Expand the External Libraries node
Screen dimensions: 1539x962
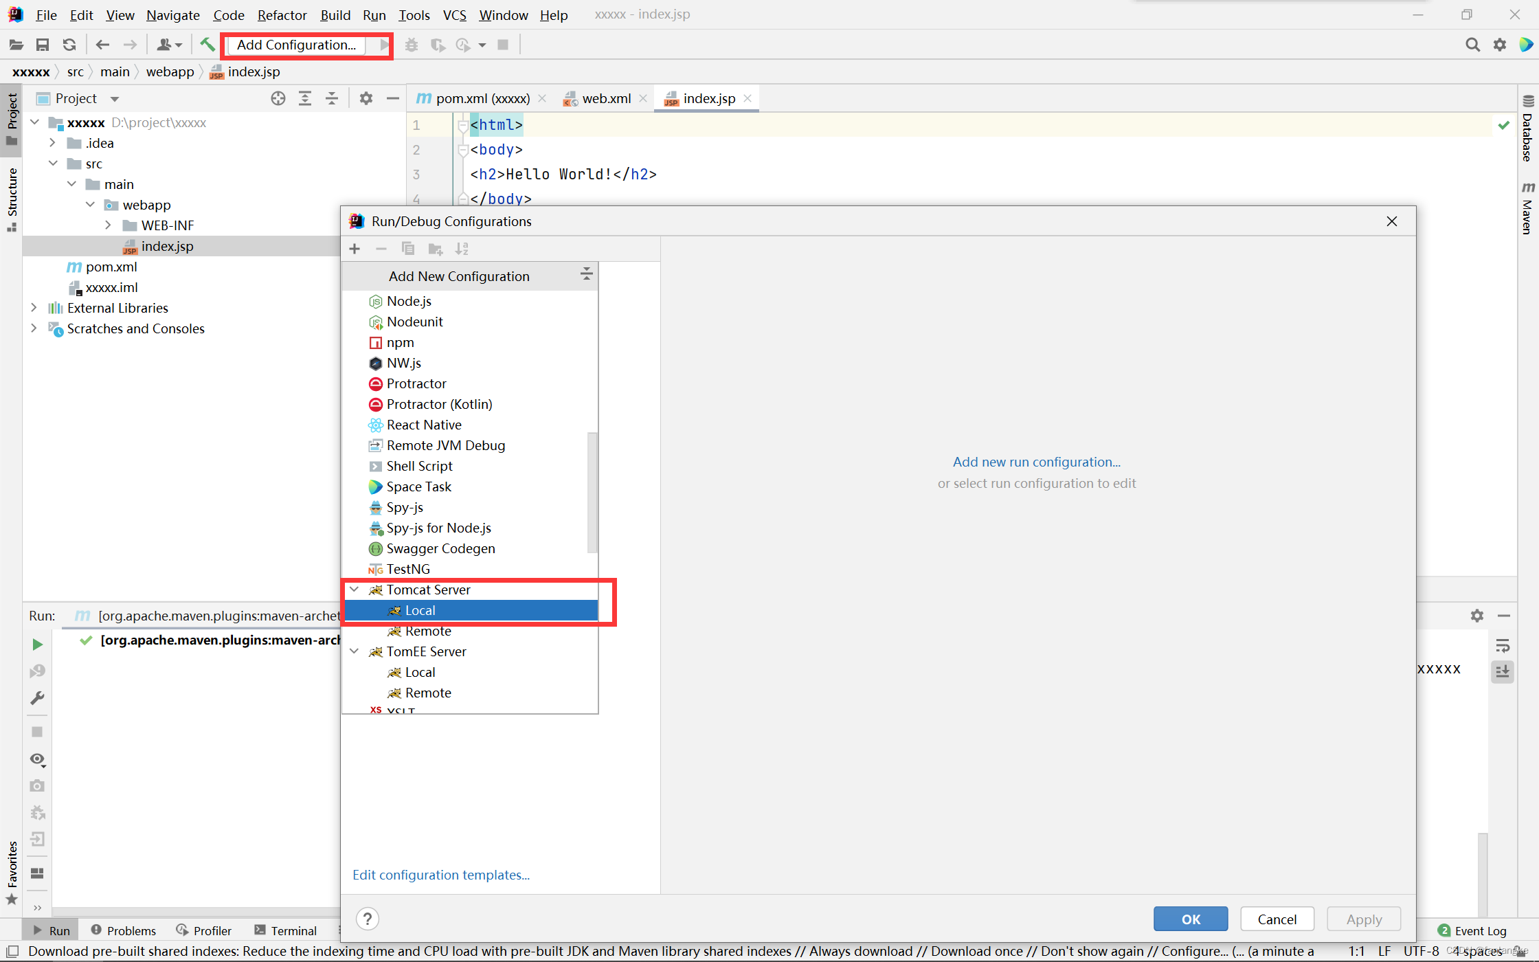coord(34,308)
